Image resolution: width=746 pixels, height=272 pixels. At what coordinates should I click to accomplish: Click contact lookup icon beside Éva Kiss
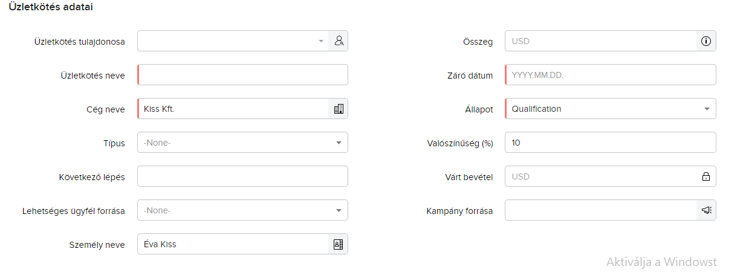[339, 244]
